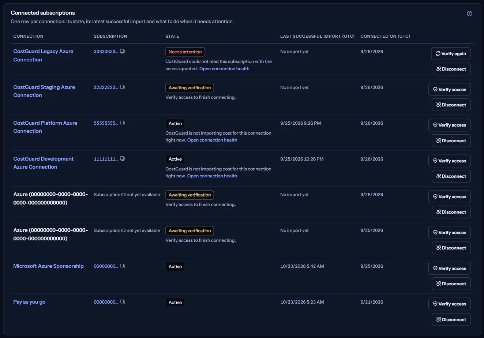Screen dimensions: 484x338
Task: Open connection health for the Platform connection
Action: [212, 140]
